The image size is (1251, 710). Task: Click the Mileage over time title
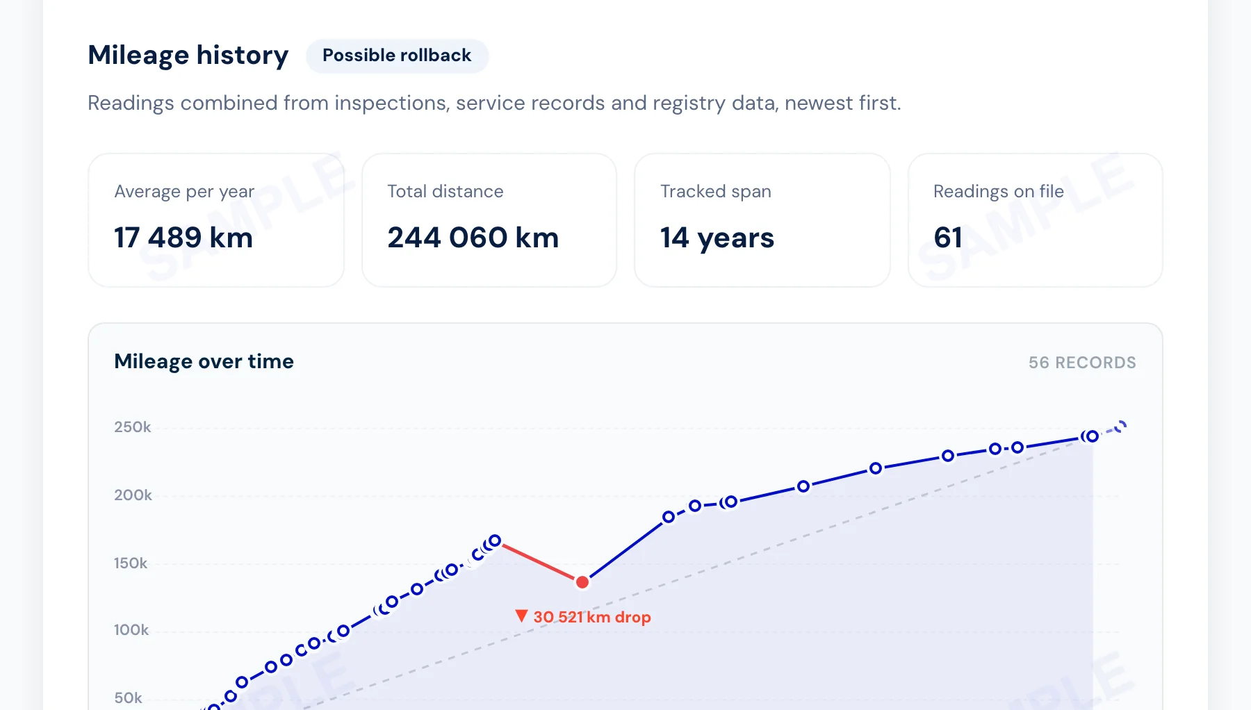(x=204, y=361)
